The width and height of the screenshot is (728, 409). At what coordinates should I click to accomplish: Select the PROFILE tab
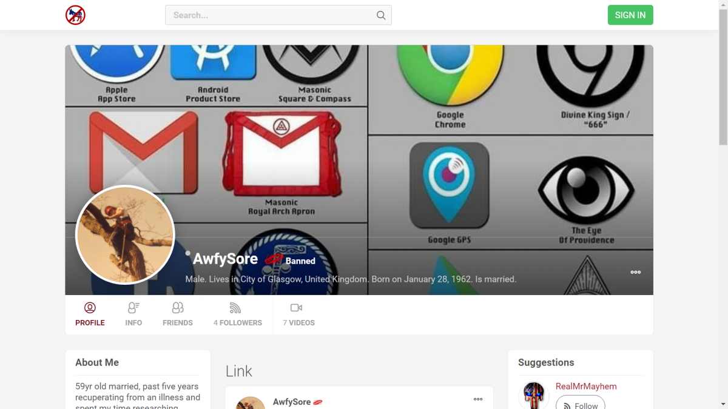tap(90, 322)
